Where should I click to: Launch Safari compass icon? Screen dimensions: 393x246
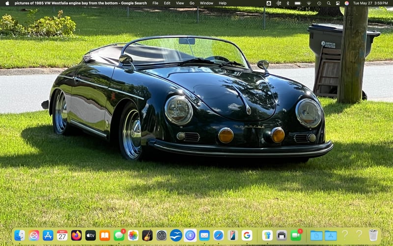(x=219, y=235)
